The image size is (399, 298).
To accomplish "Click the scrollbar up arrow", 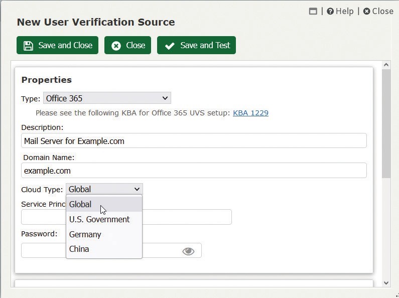I will click(x=386, y=65).
